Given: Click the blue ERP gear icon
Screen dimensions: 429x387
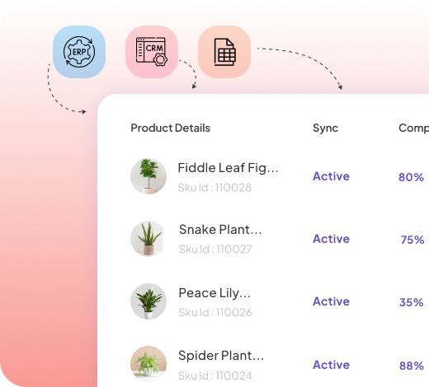Looking at the screenshot, I should 79,52.
